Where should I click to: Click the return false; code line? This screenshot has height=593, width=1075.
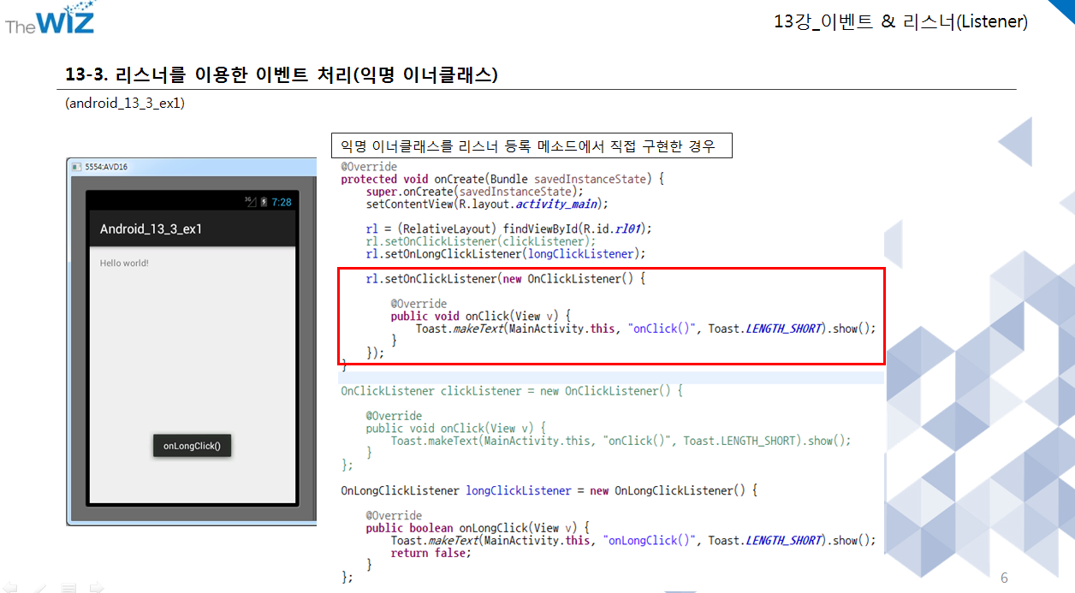click(x=431, y=553)
